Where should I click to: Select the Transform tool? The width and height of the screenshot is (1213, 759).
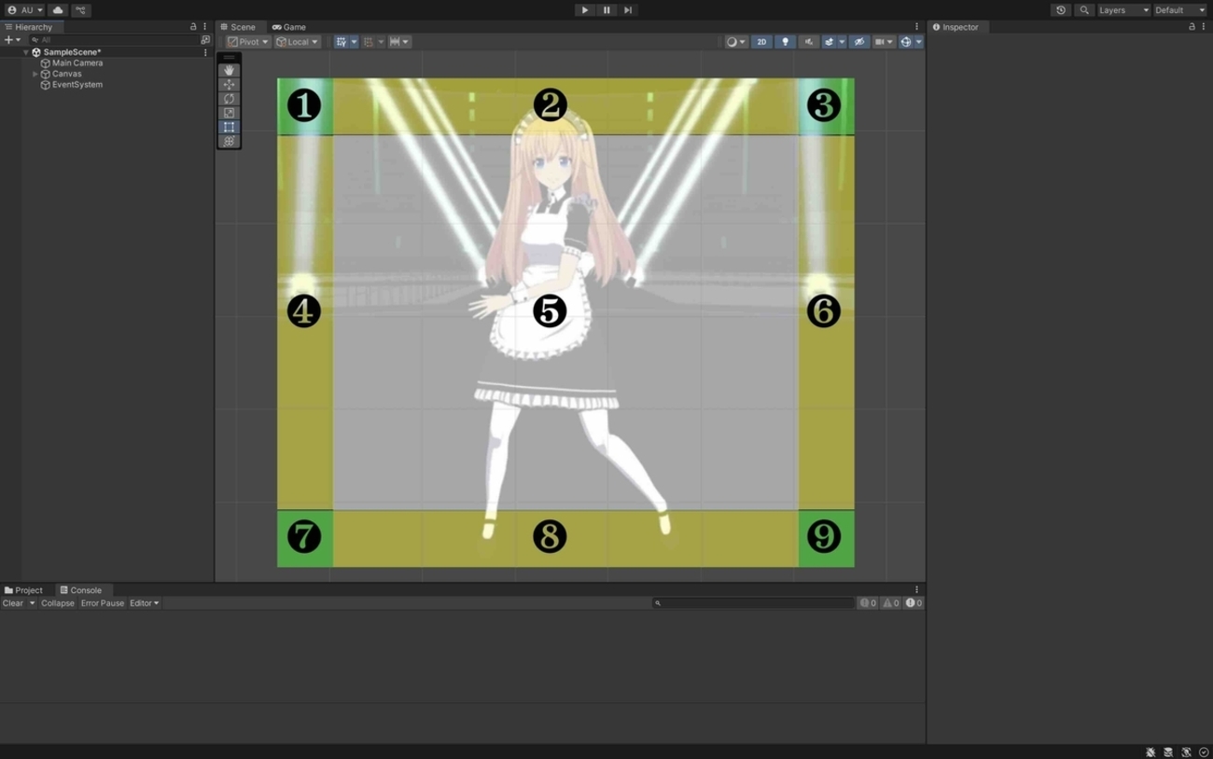(x=229, y=142)
